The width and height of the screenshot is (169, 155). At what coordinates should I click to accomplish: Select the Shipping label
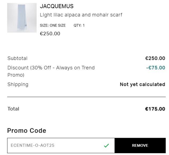point(18,84)
